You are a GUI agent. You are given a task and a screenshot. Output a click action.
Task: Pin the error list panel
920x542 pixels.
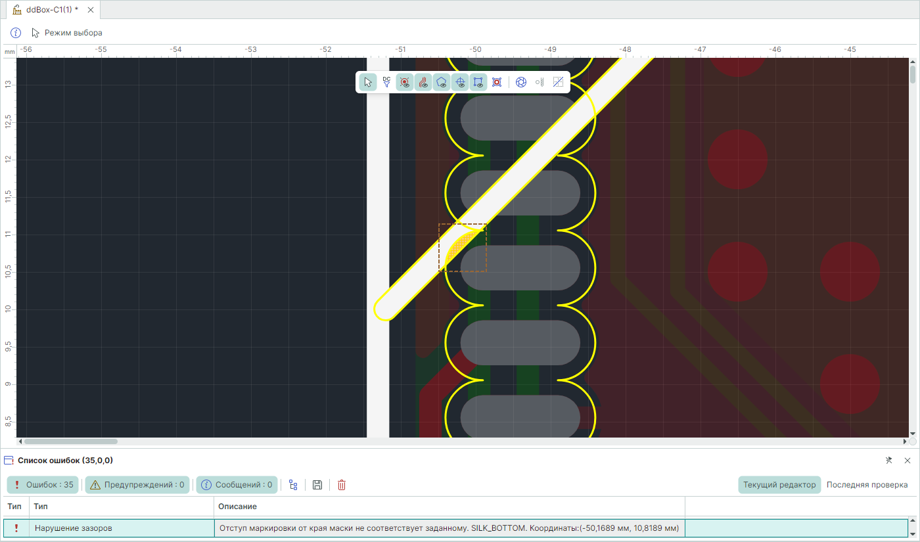[x=888, y=461]
